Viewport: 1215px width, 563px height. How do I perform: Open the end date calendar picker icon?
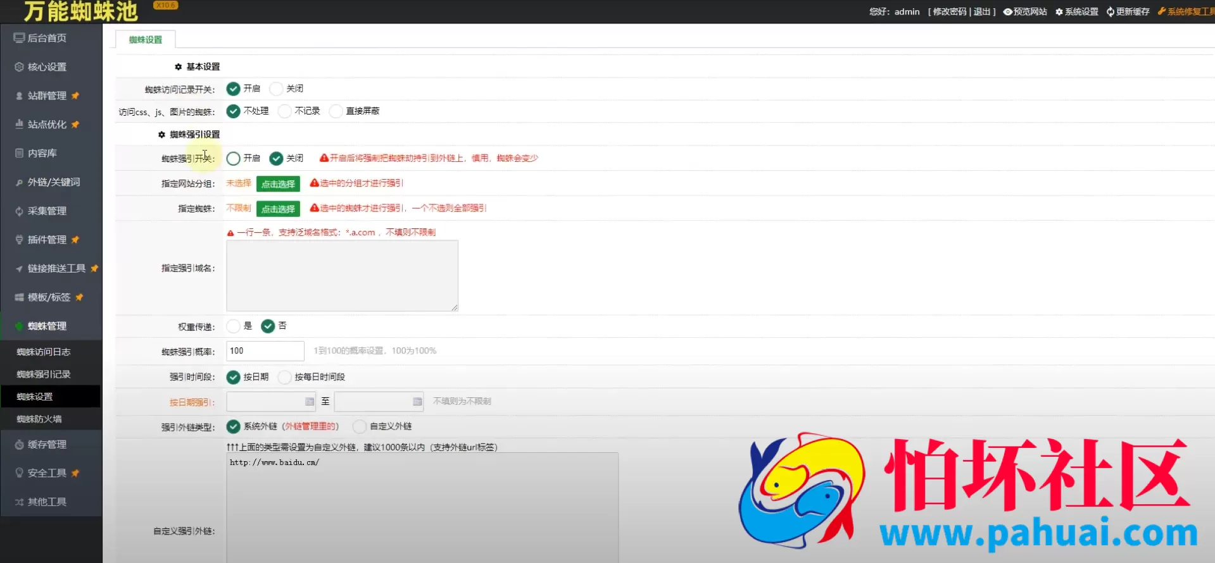click(x=417, y=402)
